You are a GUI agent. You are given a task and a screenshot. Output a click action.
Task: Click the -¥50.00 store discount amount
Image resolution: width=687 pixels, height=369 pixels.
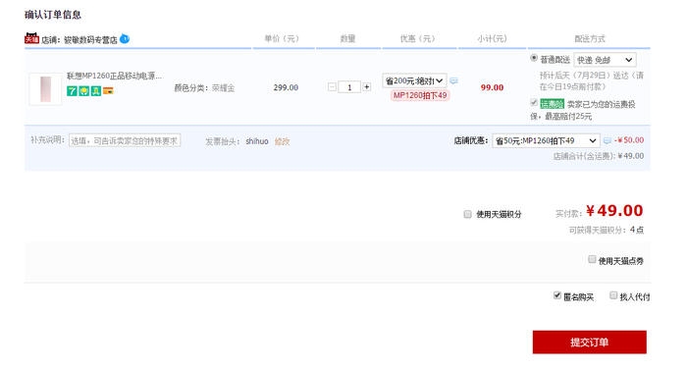[x=629, y=140]
